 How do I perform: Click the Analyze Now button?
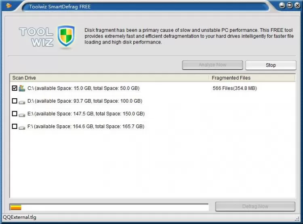(213, 65)
